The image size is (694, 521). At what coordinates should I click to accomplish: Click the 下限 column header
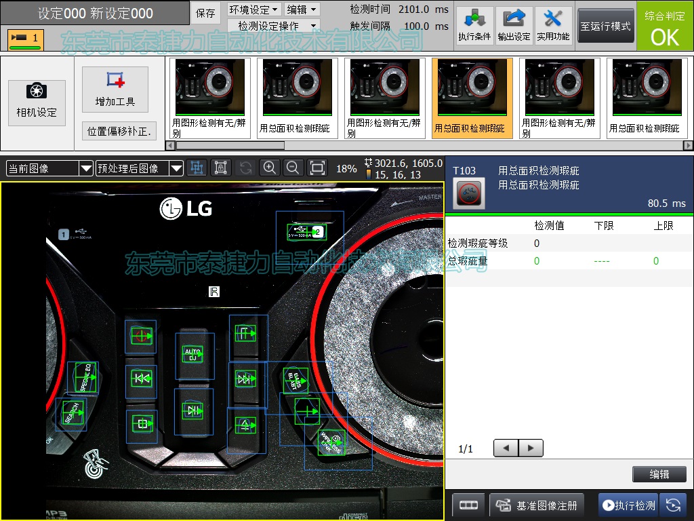(604, 225)
